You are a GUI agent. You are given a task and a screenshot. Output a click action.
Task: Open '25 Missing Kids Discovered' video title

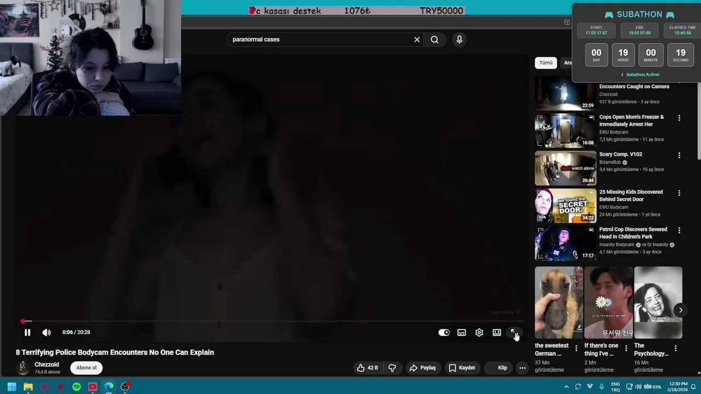(631, 195)
